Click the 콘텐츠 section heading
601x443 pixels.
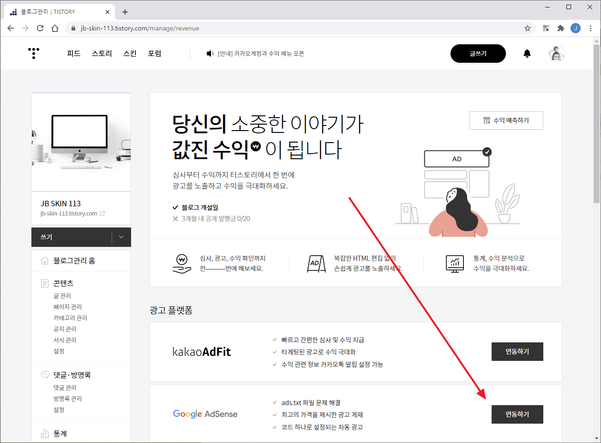[63, 283]
